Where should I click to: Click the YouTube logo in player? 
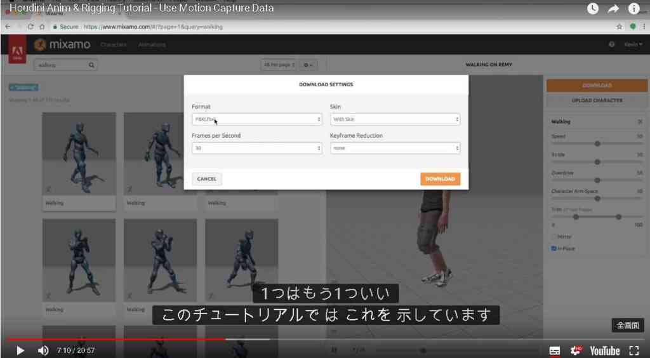605,351
